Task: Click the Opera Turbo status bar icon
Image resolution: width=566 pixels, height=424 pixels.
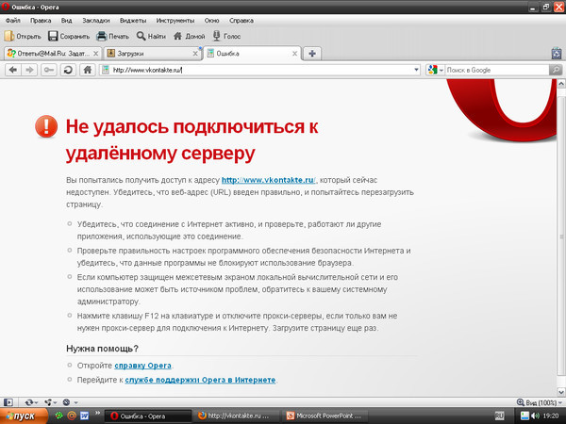Action: (x=66, y=402)
